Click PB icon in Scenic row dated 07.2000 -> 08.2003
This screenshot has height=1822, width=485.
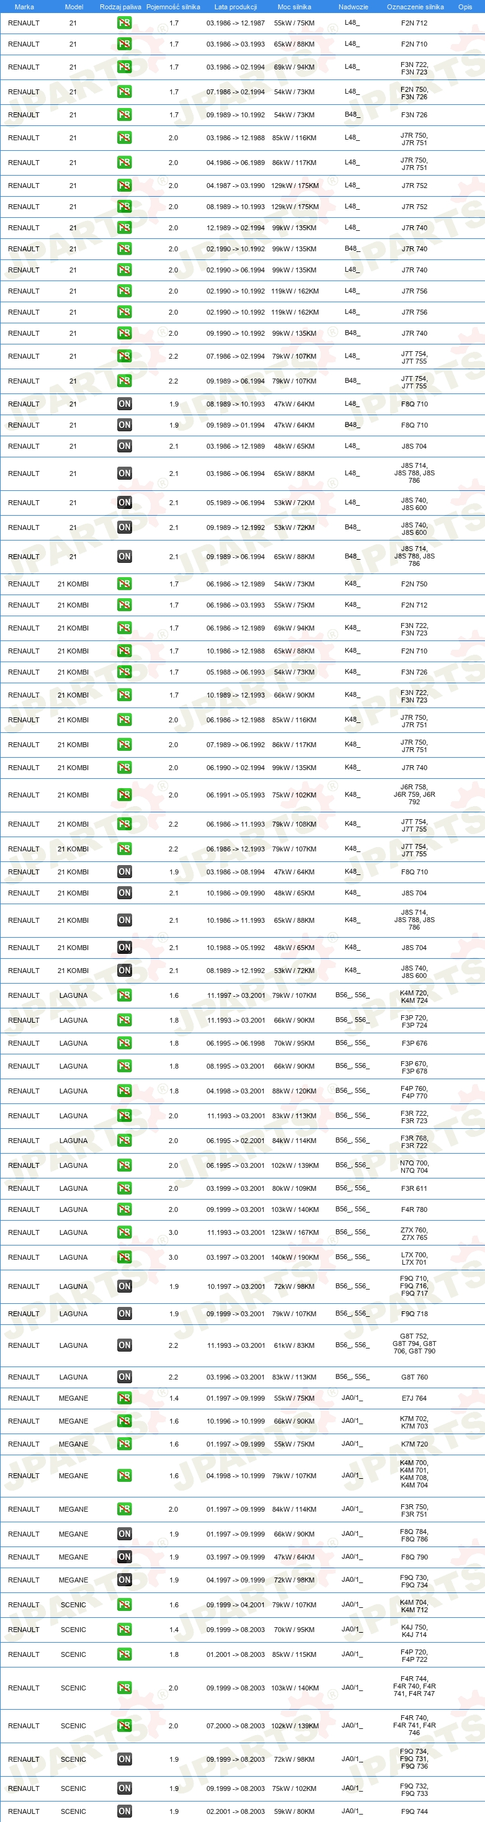(x=125, y=1726)
